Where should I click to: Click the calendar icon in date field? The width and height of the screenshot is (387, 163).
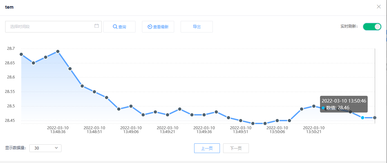(x=97, y=26)
